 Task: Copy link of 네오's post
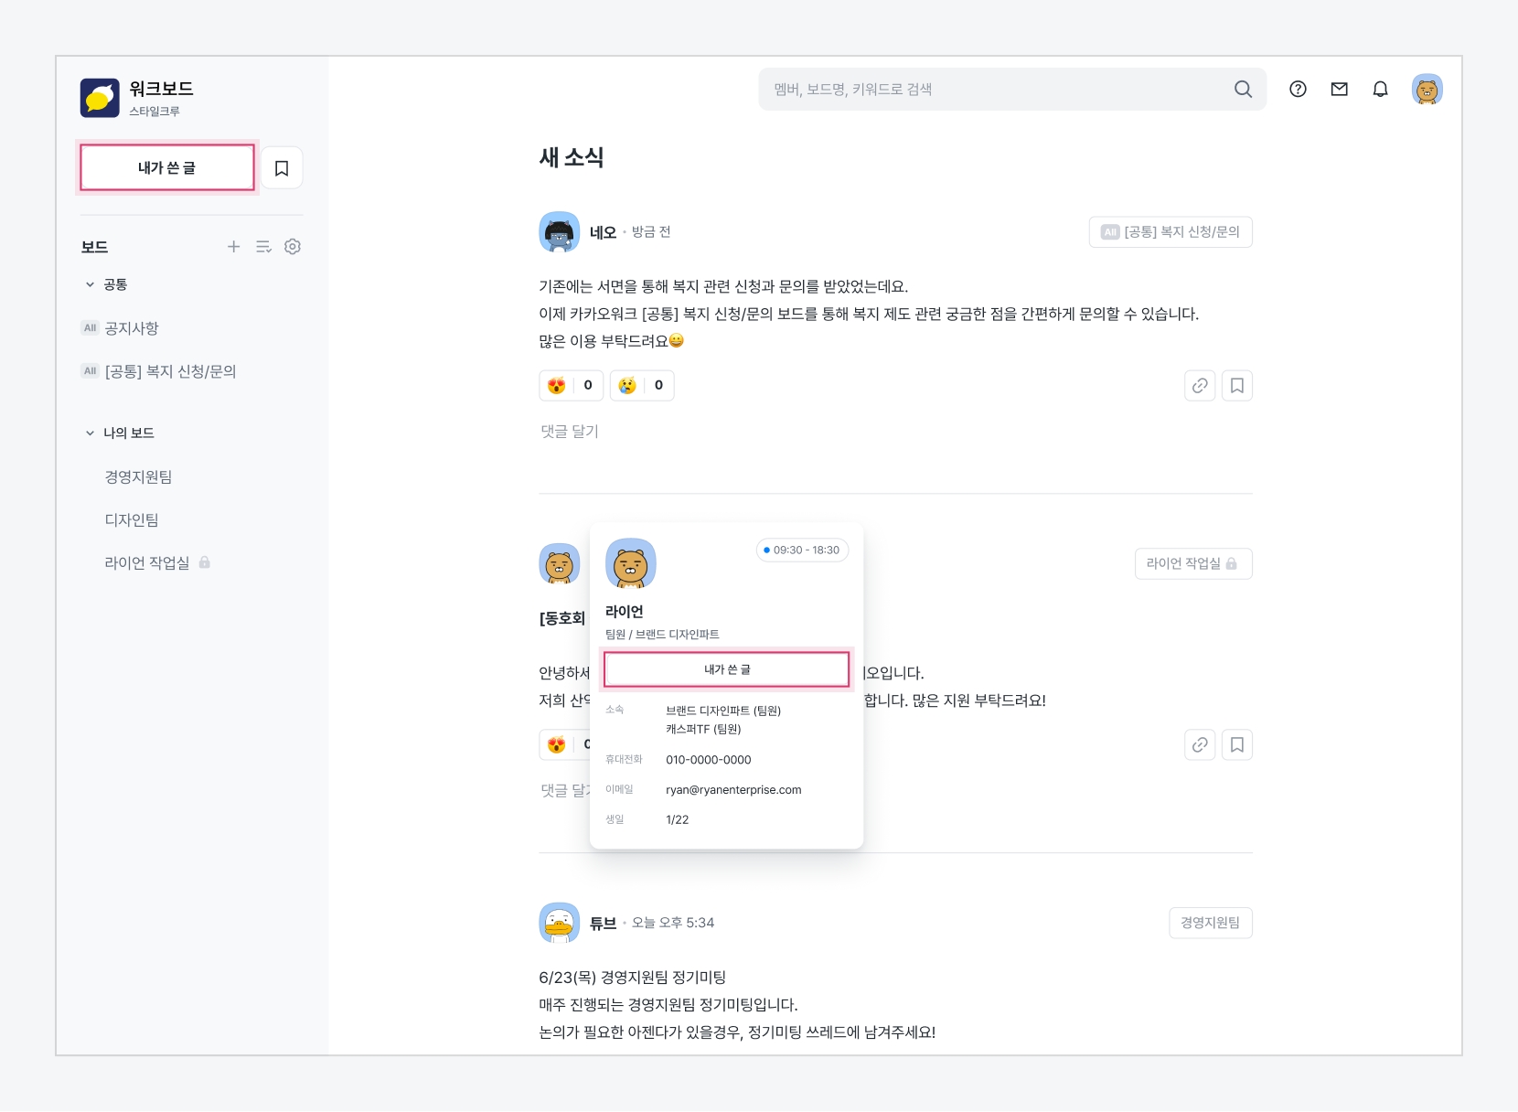point(1200,386)
